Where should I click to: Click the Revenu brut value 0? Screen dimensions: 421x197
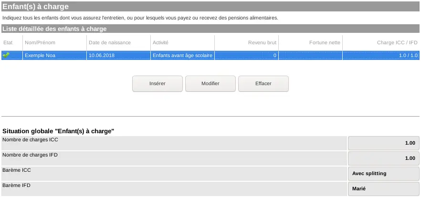[246, 55]
